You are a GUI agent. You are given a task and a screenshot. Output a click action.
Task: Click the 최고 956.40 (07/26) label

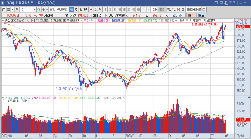(205, 25)
